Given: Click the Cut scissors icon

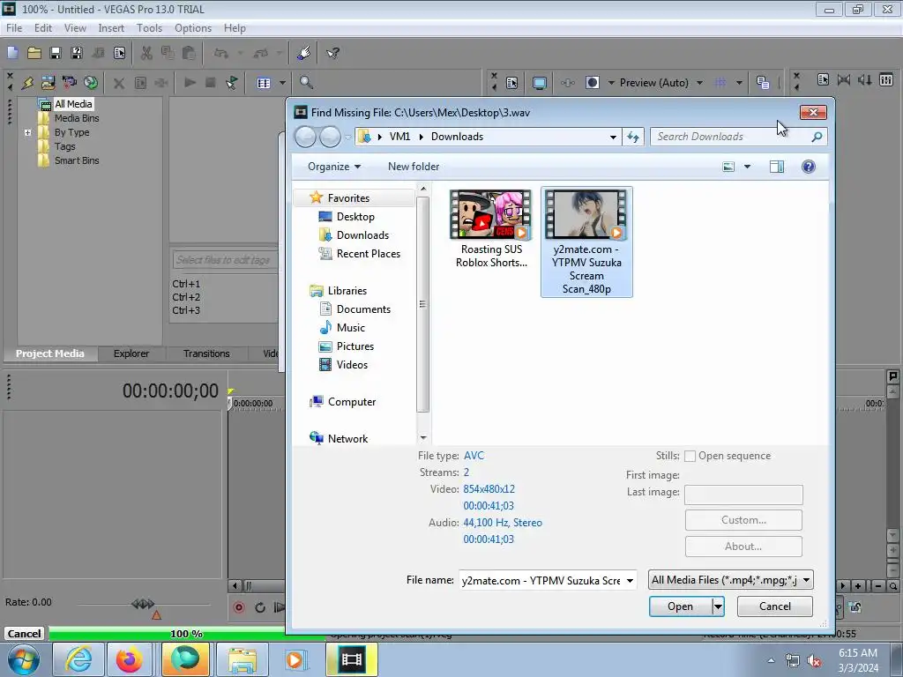Looking at the screenshot, I should [x=146, y=54].
